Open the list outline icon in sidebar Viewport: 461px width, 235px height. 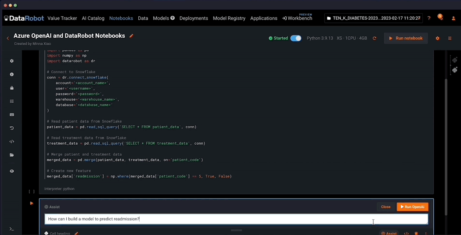12,101
